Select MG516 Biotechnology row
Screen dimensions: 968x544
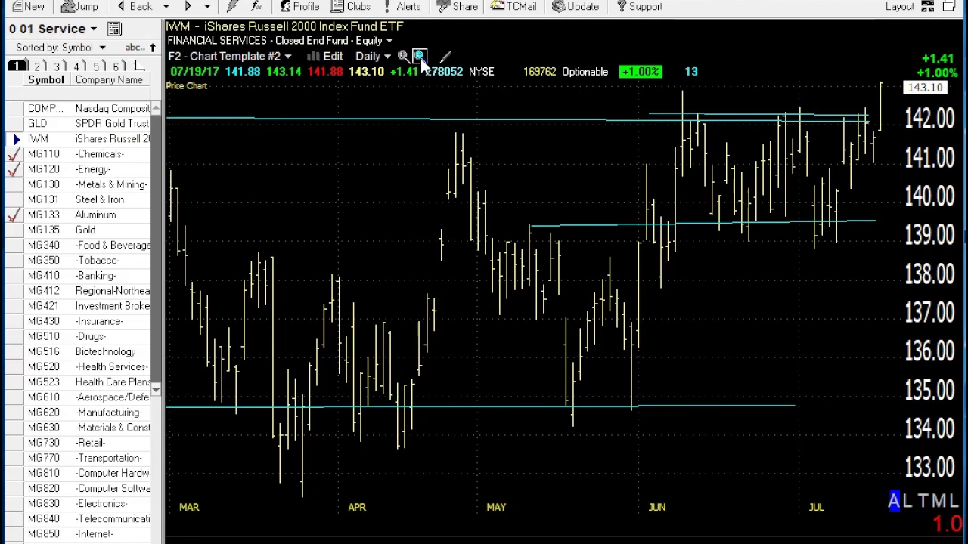79,351
